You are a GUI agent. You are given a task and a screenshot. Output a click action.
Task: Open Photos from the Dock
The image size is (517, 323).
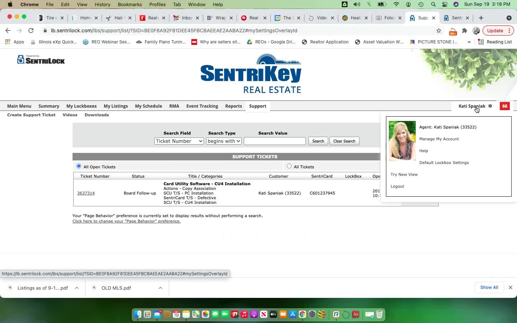click(205, 314)
